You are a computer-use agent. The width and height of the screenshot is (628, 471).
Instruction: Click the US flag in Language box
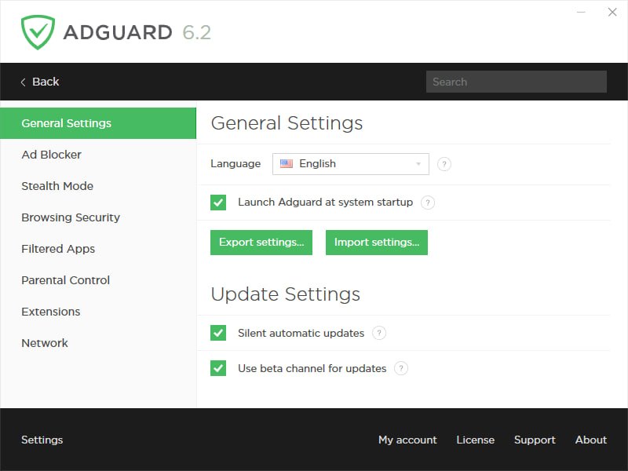tap(287, 164)
